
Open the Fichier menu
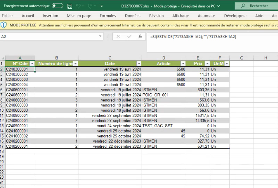click(7, 16)
